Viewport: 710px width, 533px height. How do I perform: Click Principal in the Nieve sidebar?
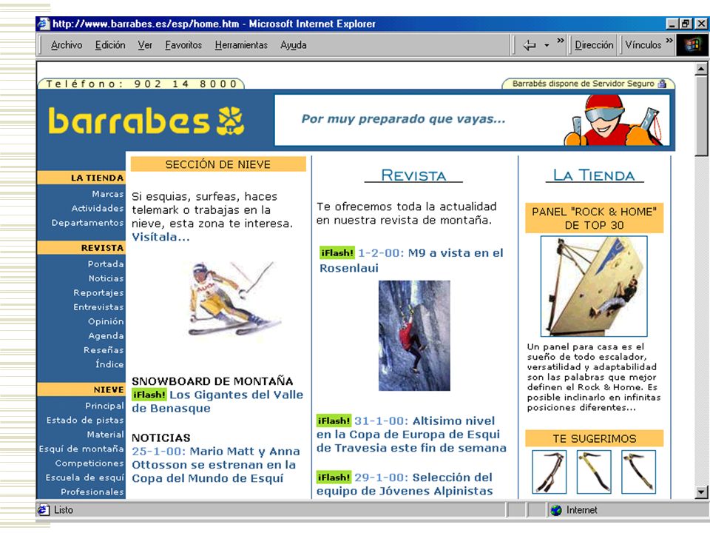pos(104,406)
